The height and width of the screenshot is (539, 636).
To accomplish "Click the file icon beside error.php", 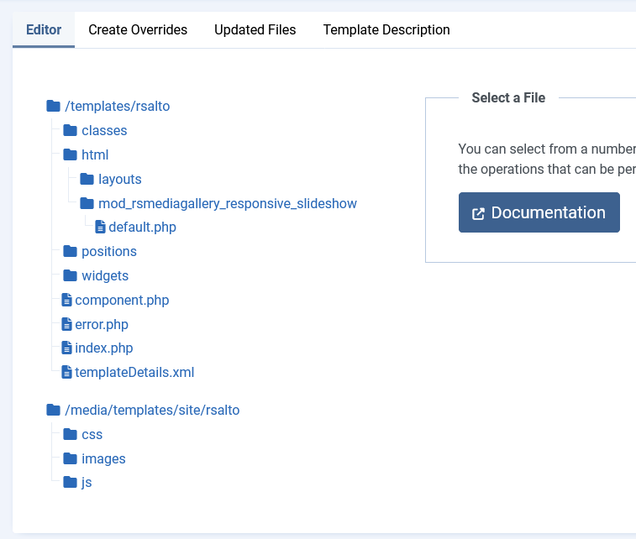I will pyautogui.click(x=66, y=324).
